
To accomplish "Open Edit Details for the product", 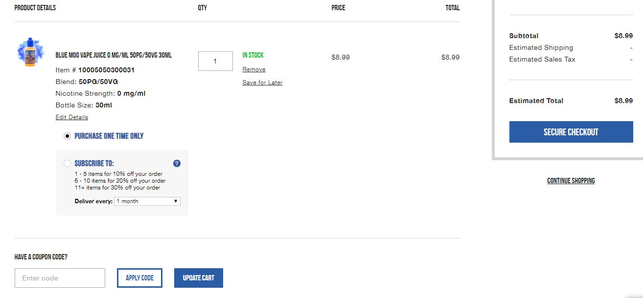I will [x=72, y=117].
